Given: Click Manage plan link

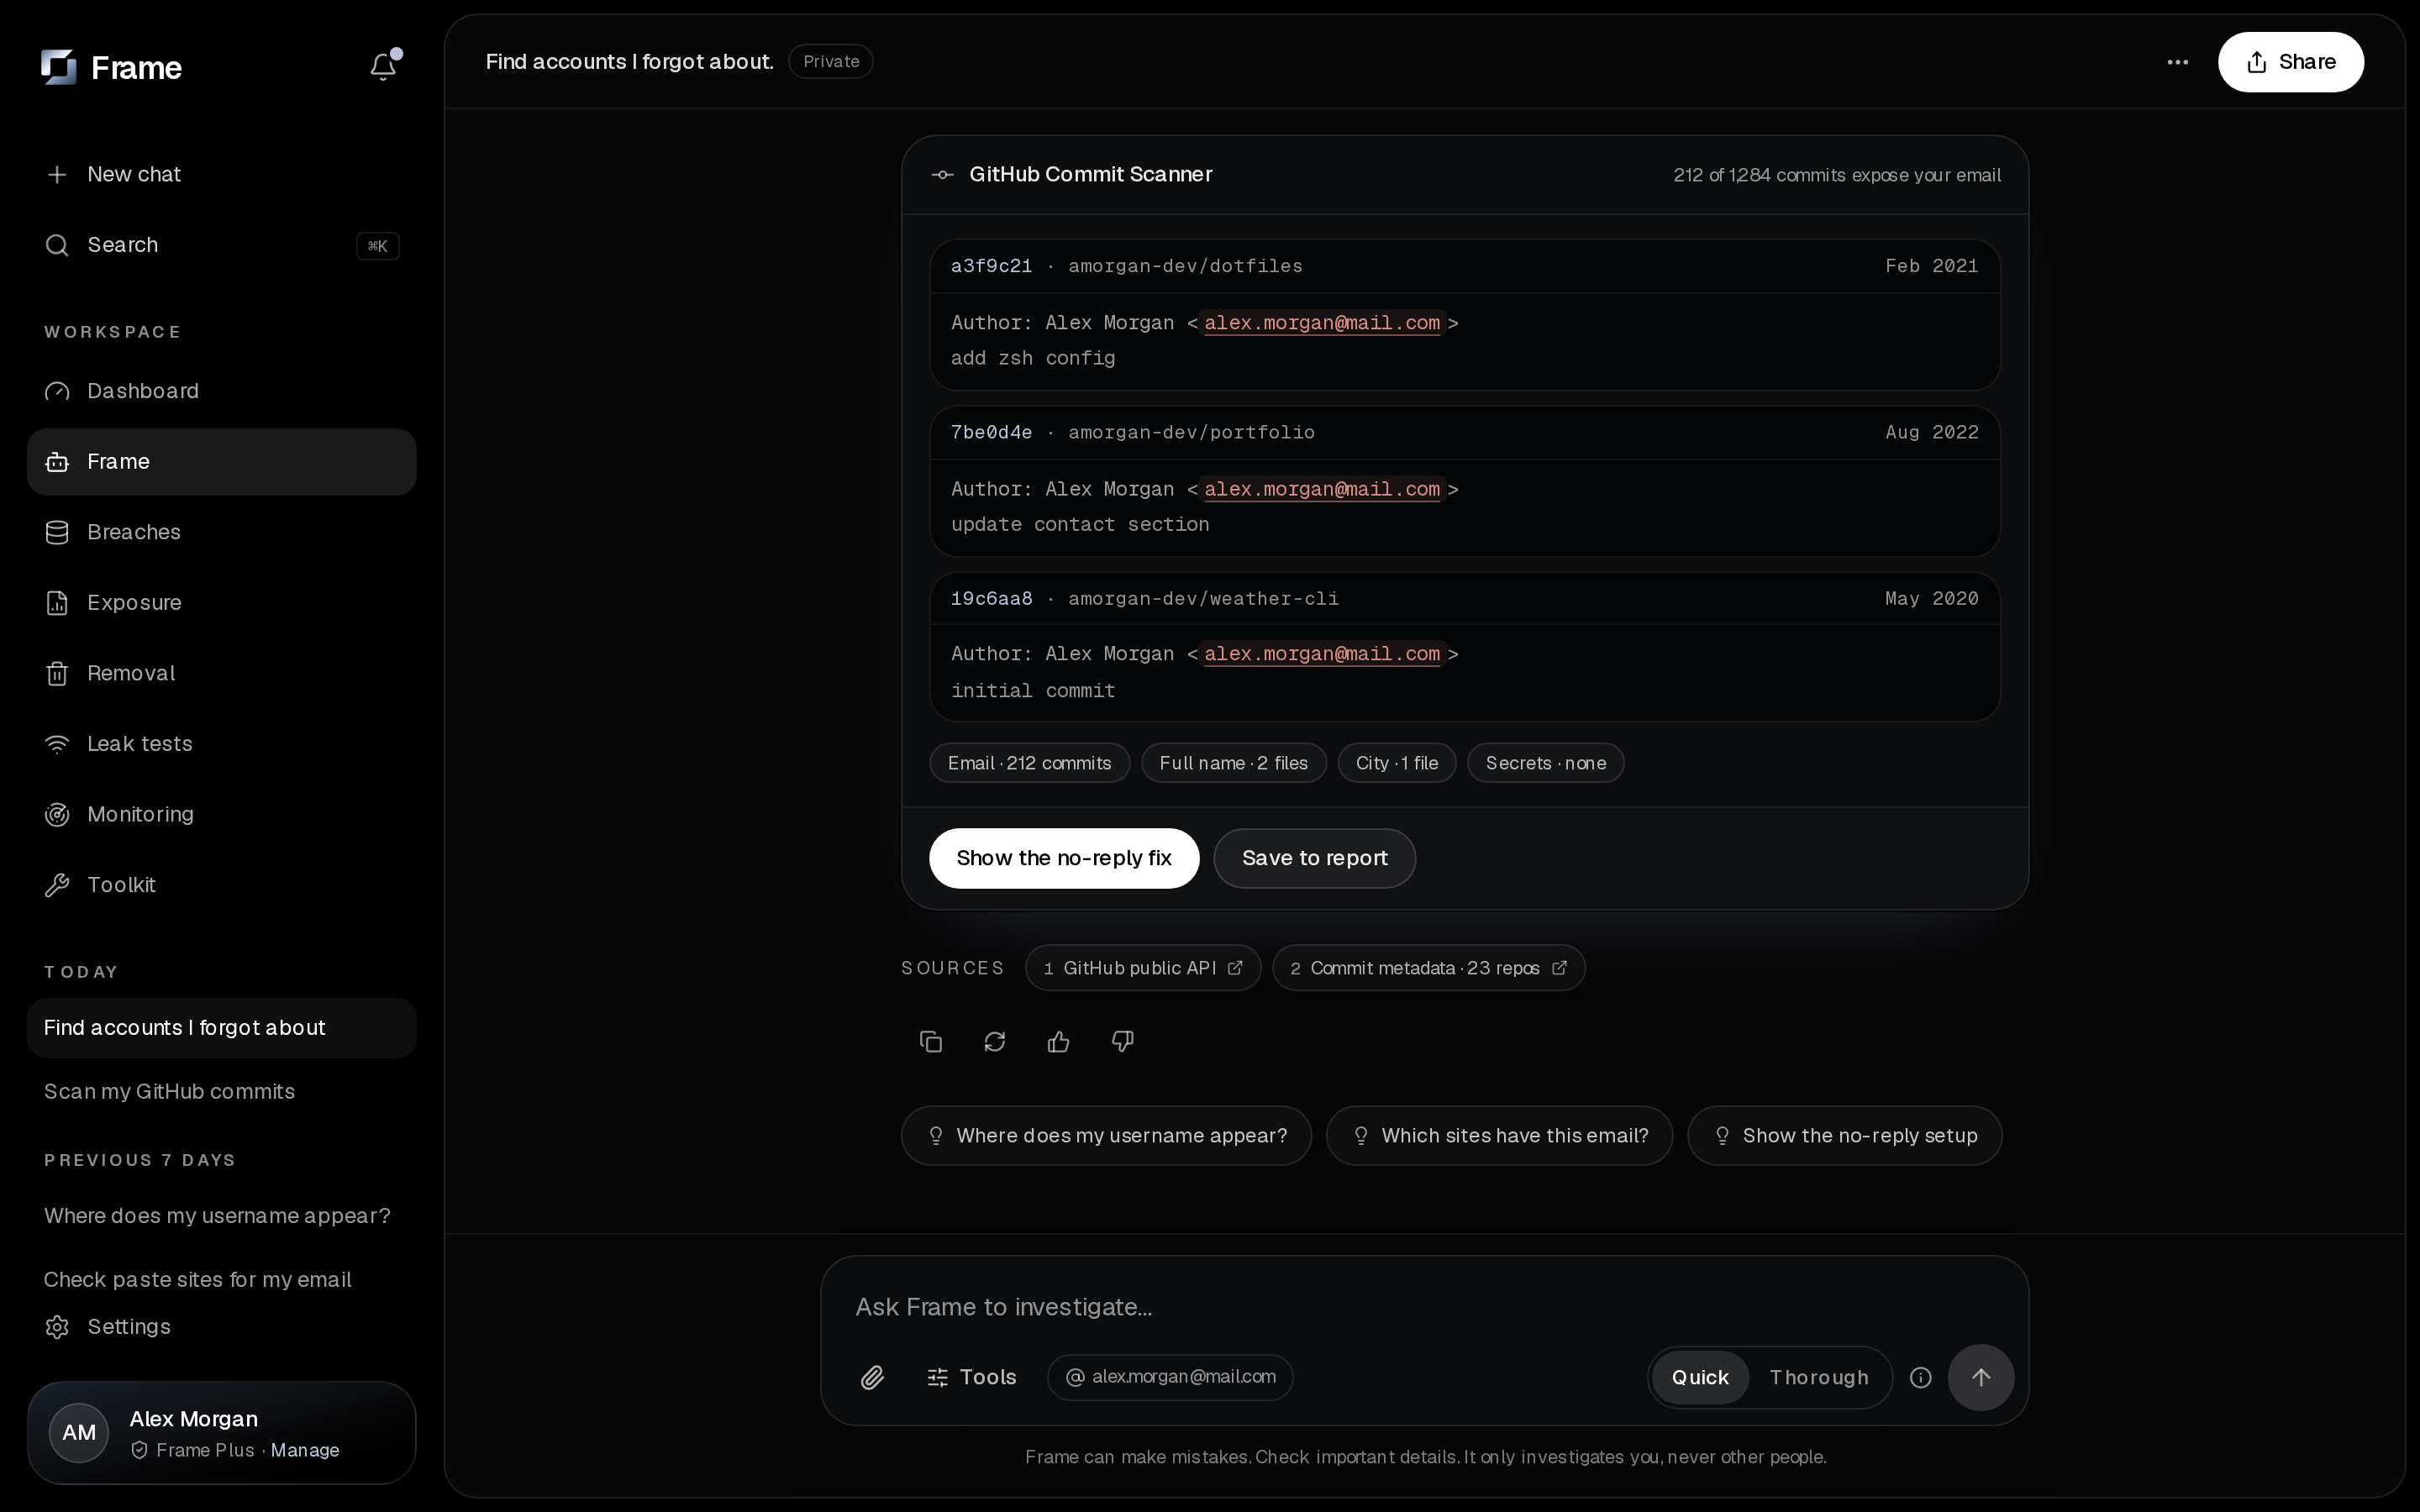Looking at the screenshot, I should [x=305, y=1450].
